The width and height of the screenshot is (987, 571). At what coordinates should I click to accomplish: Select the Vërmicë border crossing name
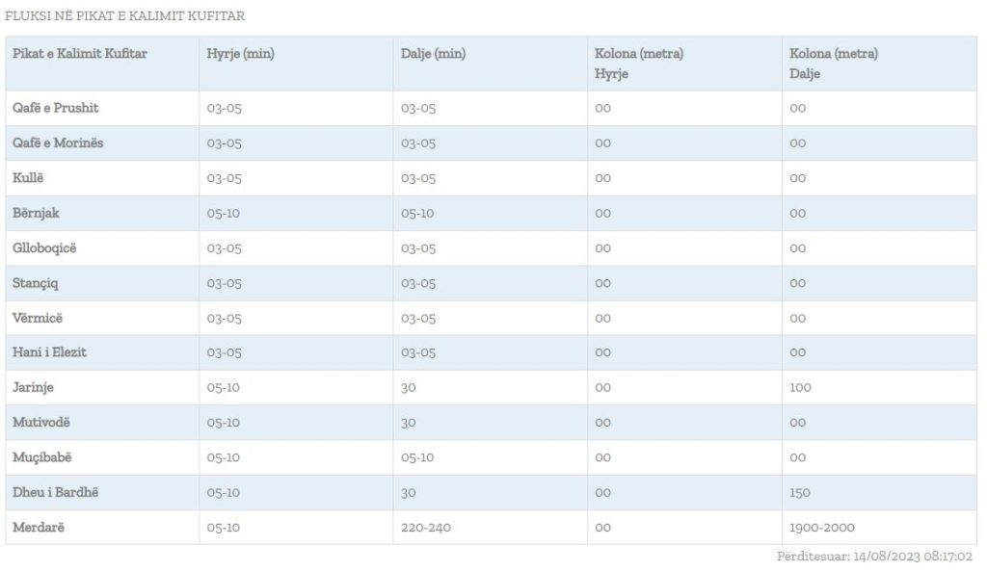38,318
